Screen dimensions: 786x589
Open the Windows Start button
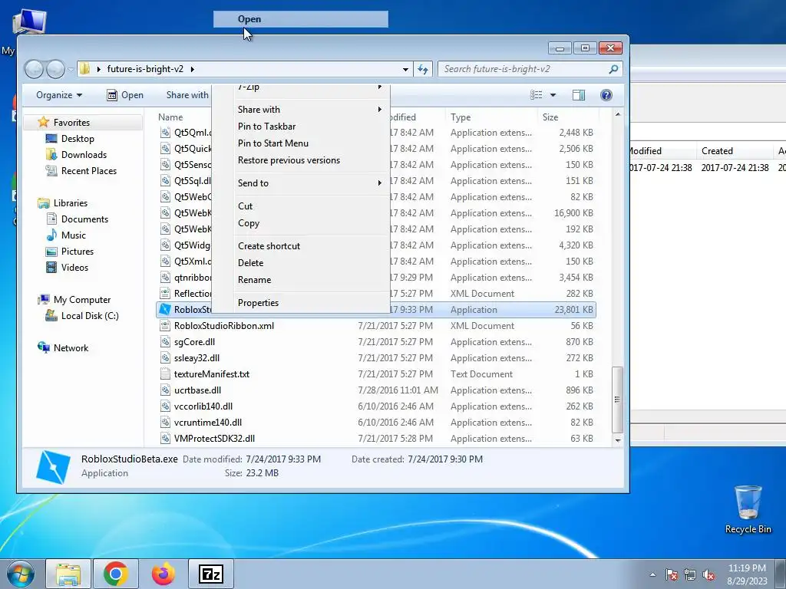pyautogui.click(x=21, y=574)
